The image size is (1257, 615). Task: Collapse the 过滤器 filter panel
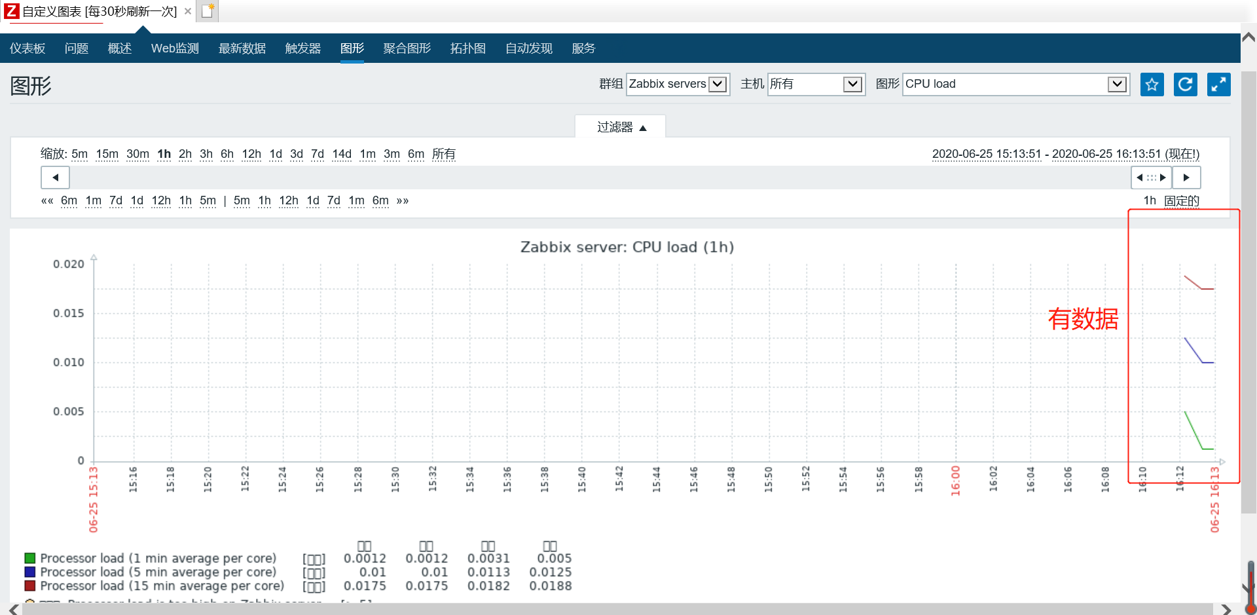coord(621,127)
